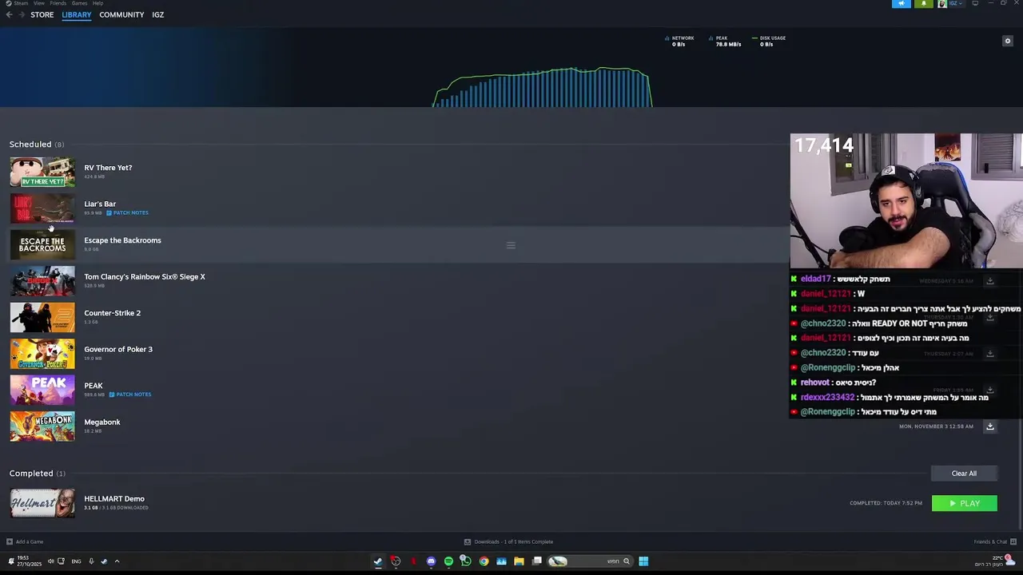Open the Friends menu
Screen dimensions: 1023x575
[58, 3]
